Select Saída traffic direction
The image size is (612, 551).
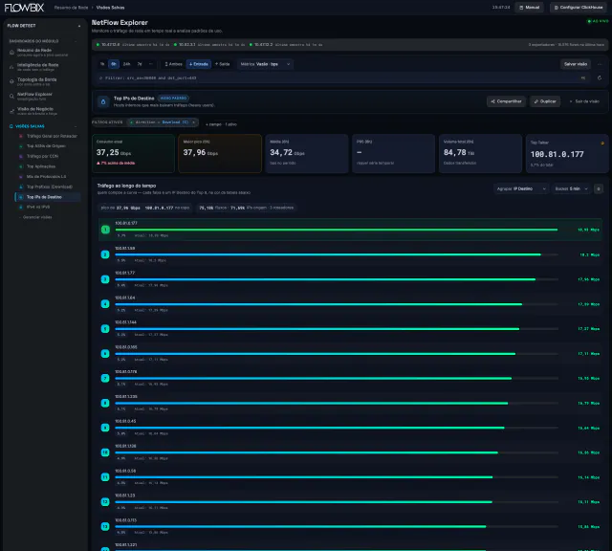point(223,64)
